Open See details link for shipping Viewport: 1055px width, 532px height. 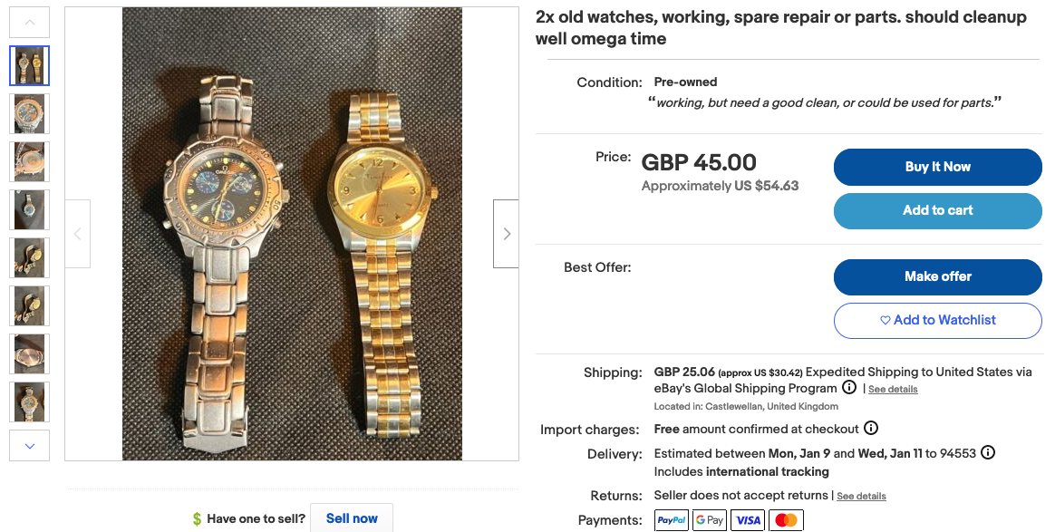coord(893,389)
